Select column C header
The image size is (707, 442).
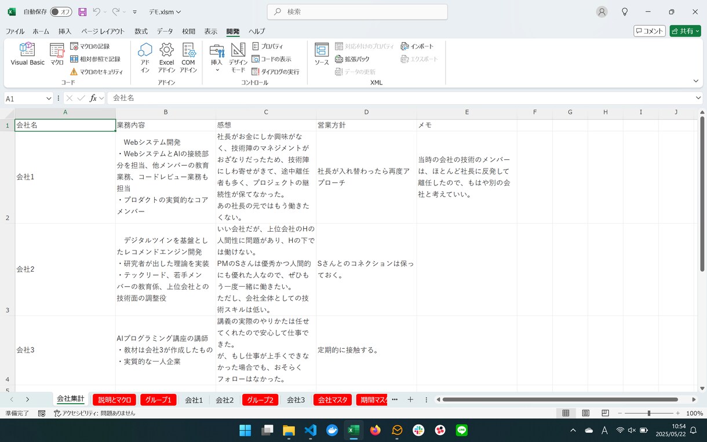pos(266,112)
